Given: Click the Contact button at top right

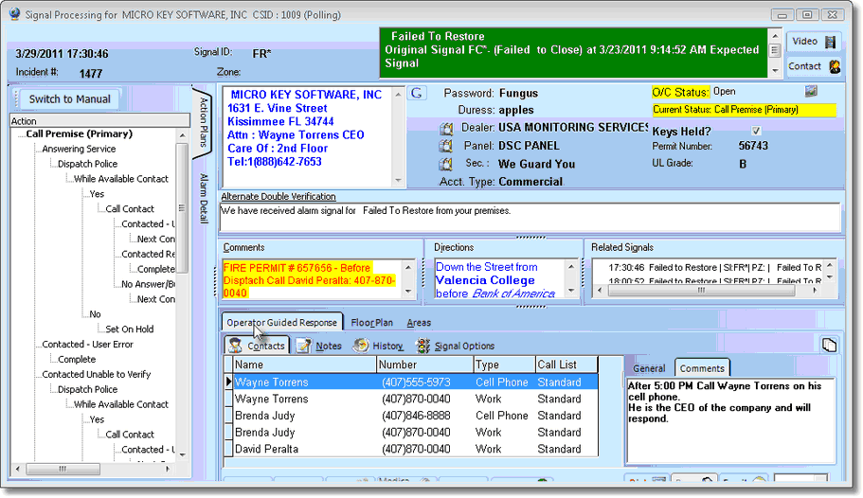Looking at the screenshot, I should pos(814,66).
